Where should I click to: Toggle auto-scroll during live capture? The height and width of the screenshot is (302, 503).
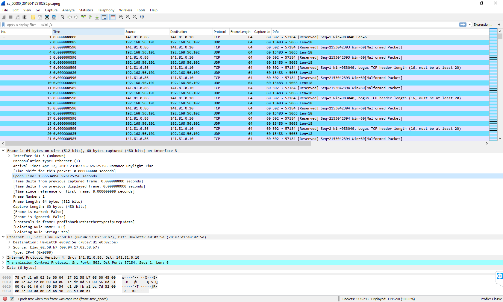tap(104, 17)
